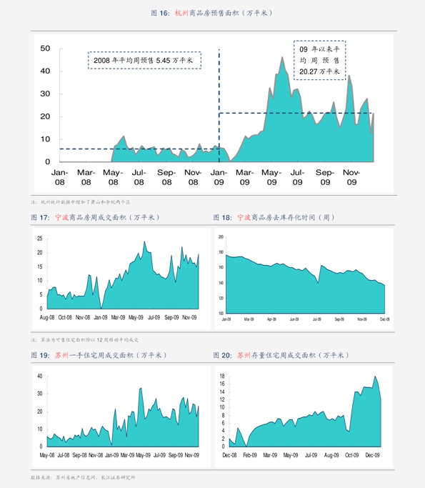Select the 2008 年平均周预售 5.45 万平米 annotation box
This screenshot has width=425, height=488.
tap(145, 61)
